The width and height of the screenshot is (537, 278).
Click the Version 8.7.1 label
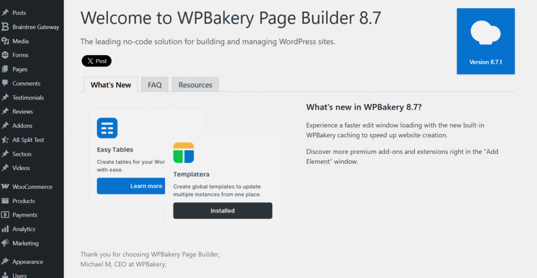pos(486,62)
